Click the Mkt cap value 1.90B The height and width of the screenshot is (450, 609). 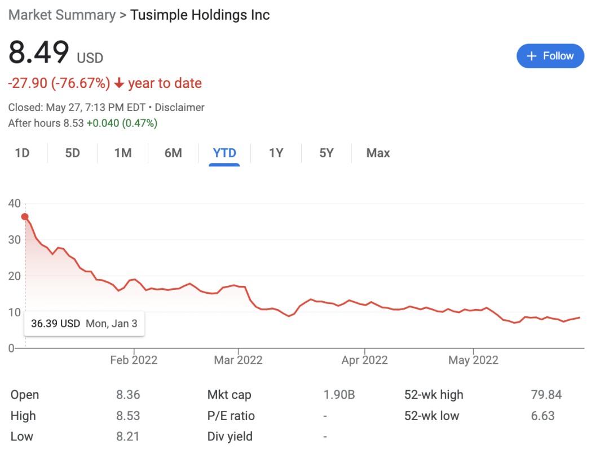click(x=339, y=395)
